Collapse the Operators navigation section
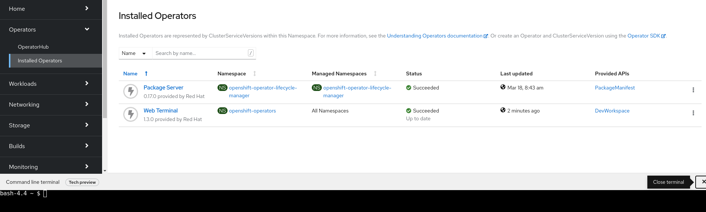This screenshot has width=706, height=212. pos(51,29)
